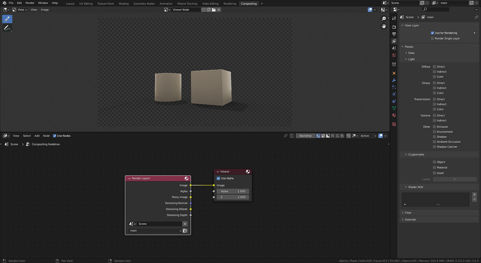
Task: Open the Physics properties tab
Action: tap(394, 94)
